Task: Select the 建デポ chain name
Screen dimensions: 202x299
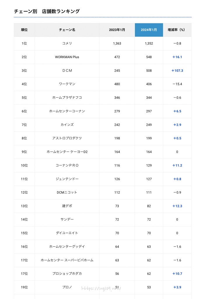Action: [x=67, y=206]
